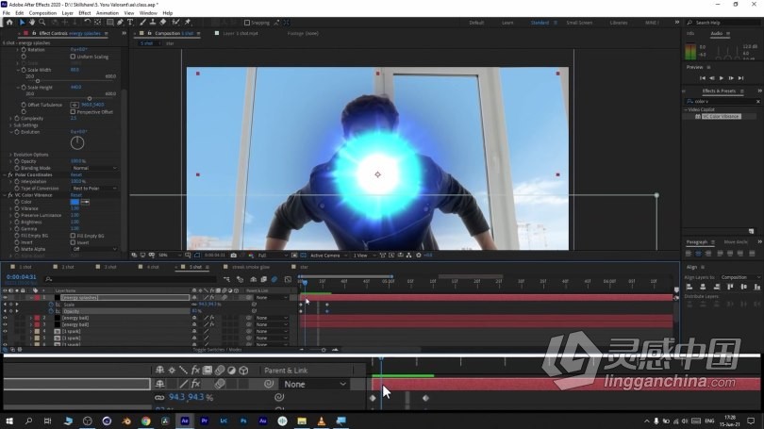Enable the Snapping checkbox
764x429 pixels.
tap(247, 23)
